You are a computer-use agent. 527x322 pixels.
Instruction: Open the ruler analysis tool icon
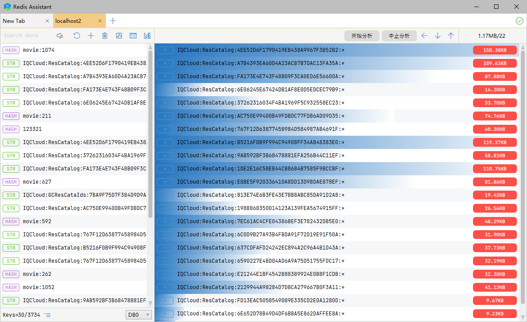[x=147, y=36]
